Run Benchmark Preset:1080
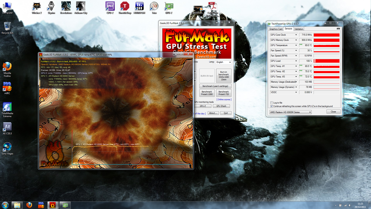The height and width of the screenshot is (209, 371). (207, 93)
